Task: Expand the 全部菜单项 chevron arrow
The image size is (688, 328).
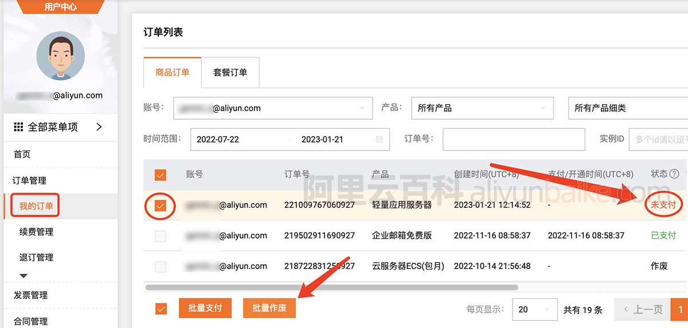Action: click(99, 127)
